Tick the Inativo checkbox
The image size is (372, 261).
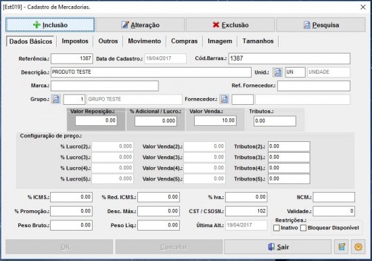(277, 228)
